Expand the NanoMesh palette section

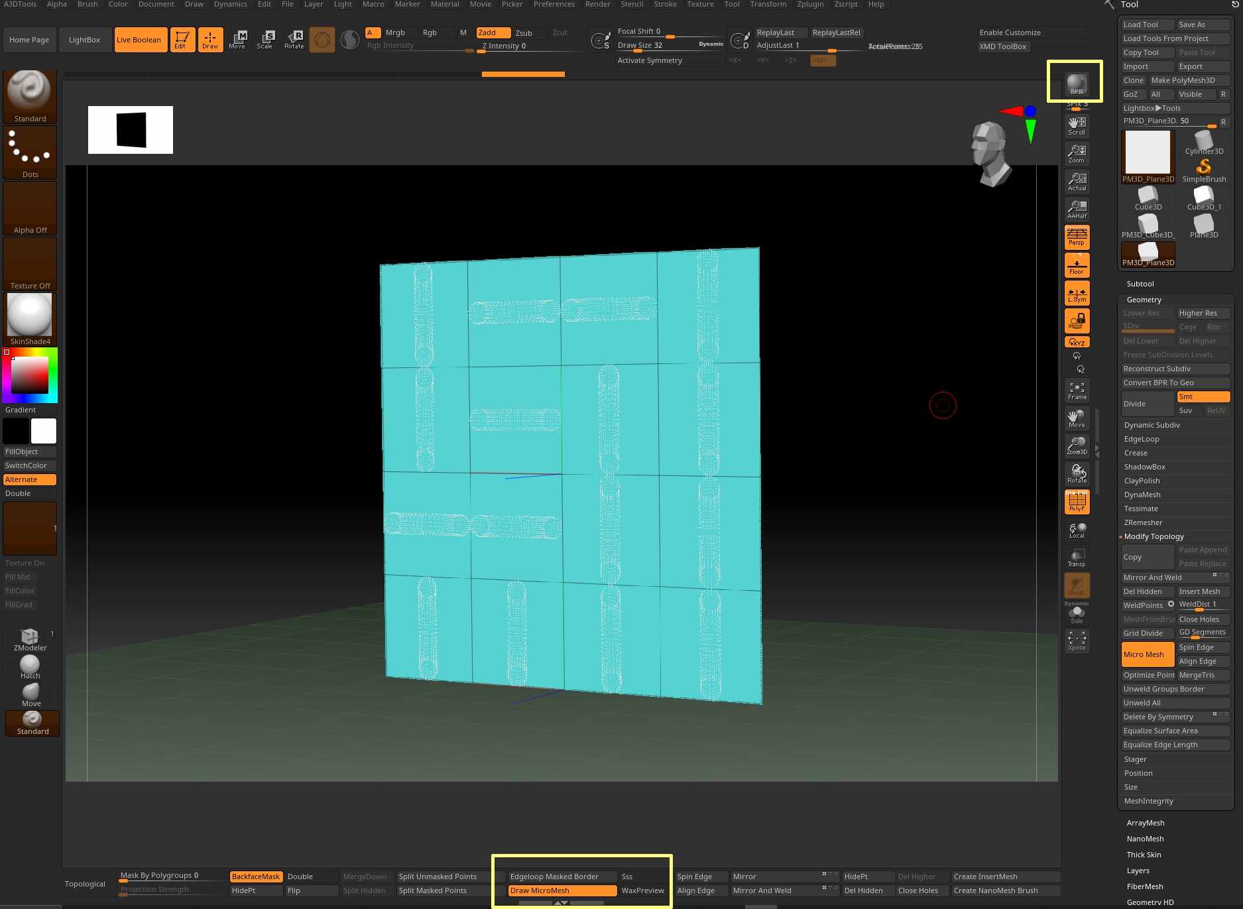[x=1145, y=839]
